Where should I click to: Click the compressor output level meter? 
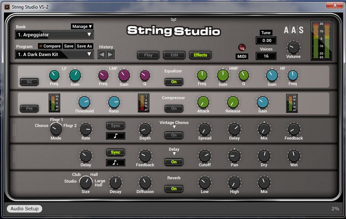point(292,103)
